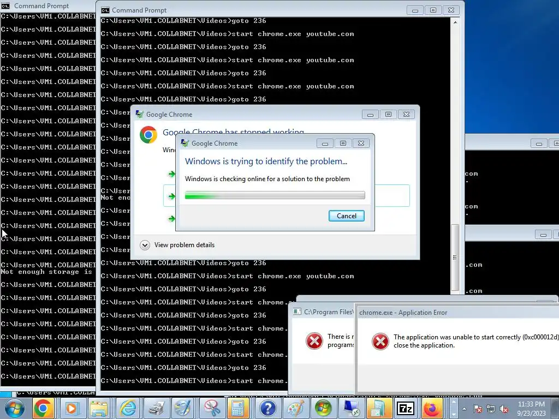This screenshot has height=419, width=559.
Task: Click red error icon in C:\Program Files dialog
Action: pyautogui.click(x=314, y=342)
